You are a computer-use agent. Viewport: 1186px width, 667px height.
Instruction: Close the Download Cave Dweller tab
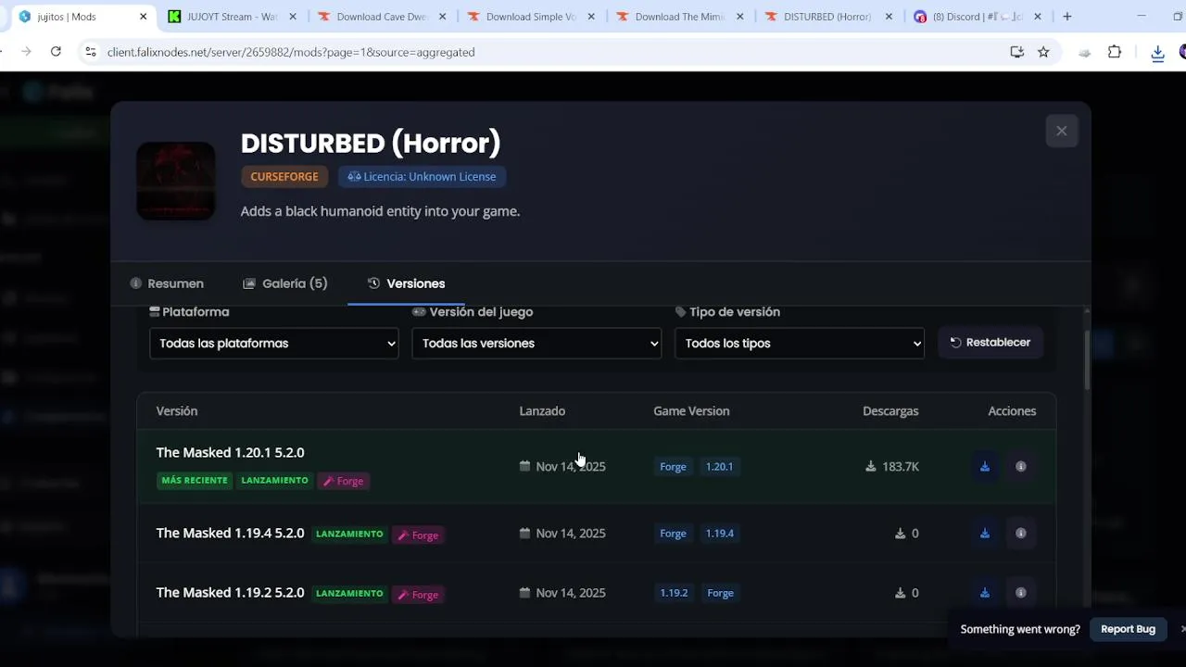click(442, 17)
